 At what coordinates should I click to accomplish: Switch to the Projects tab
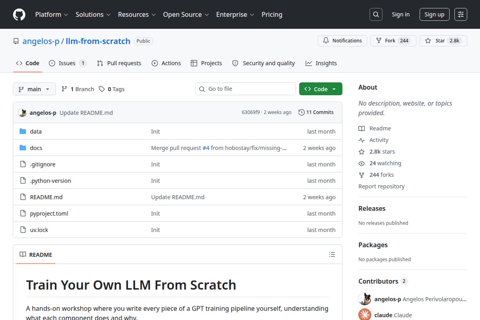[206, 63]
